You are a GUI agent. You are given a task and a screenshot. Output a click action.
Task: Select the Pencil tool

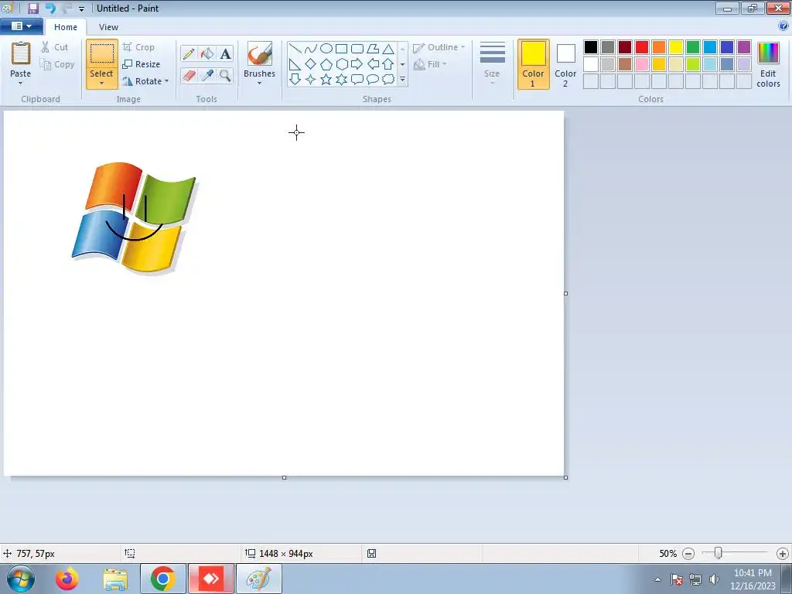pyautogui.click(x=189, y=53)
